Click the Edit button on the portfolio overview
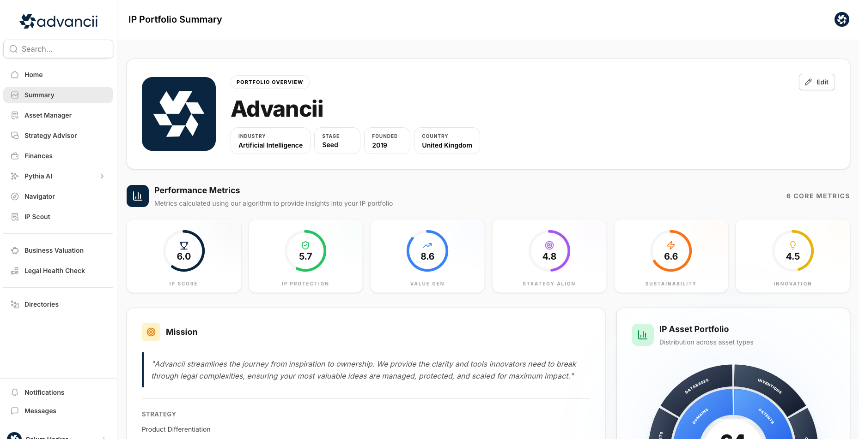This screenshot has height=439, width=859. 816,82
